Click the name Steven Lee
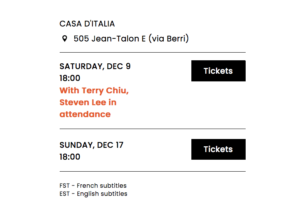288x220 pixels. click(x=80, y=103)
